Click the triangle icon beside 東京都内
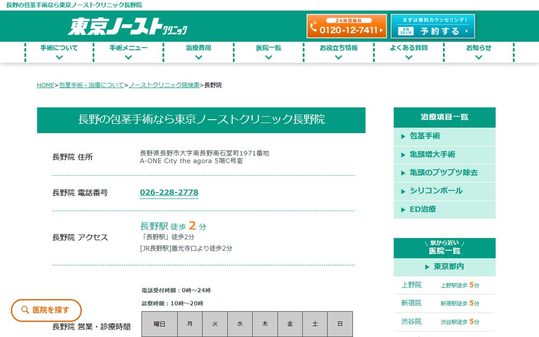This screenshot has width=539, height=337. point(427,267)
